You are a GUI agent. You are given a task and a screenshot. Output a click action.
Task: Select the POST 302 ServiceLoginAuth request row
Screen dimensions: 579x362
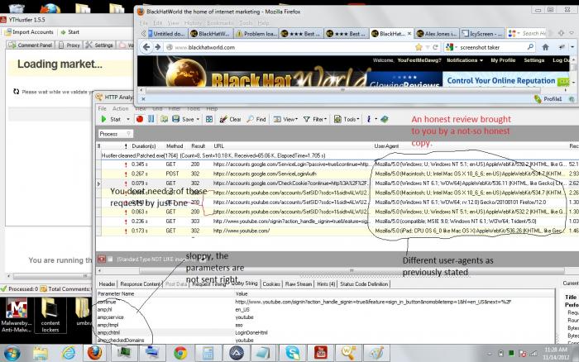[x=337, y=174]
